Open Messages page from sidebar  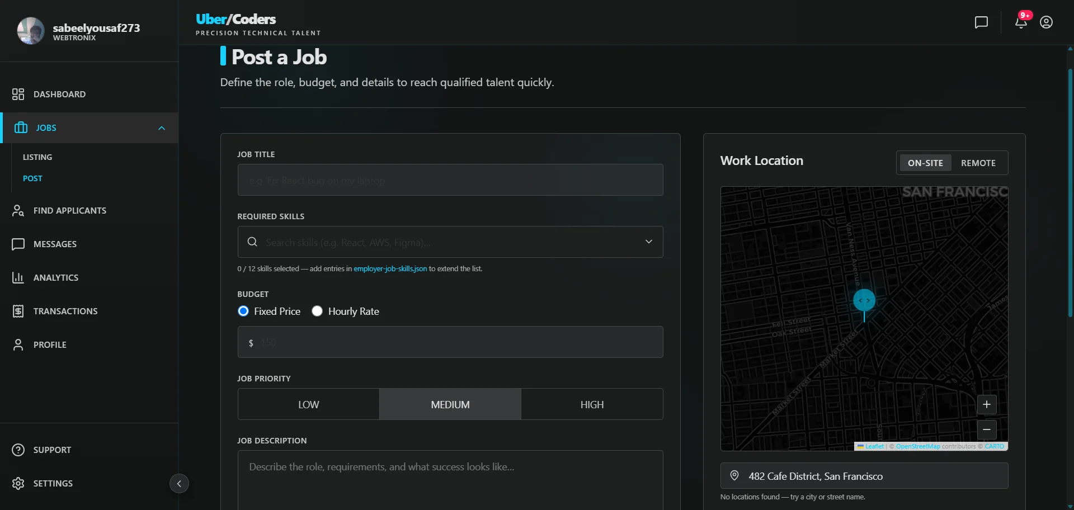click(55, 244)
